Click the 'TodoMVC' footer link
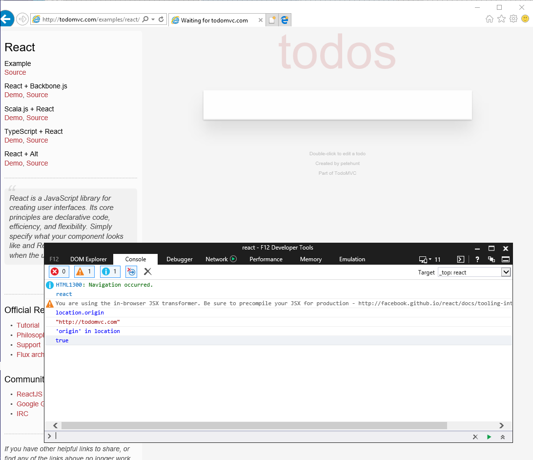533x460 pixels. click(x=346, y=173)
